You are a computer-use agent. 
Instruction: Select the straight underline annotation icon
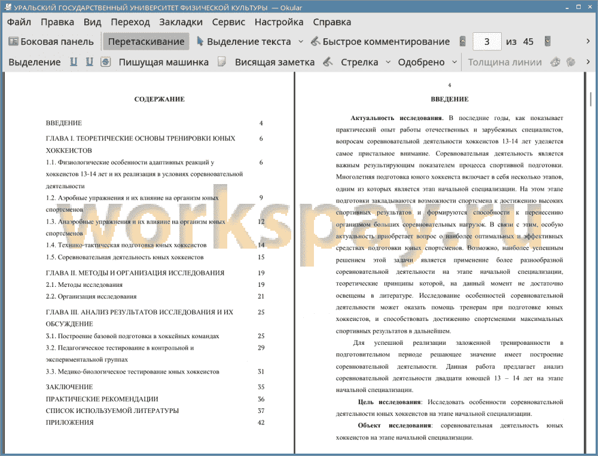[x=74, y=62]
